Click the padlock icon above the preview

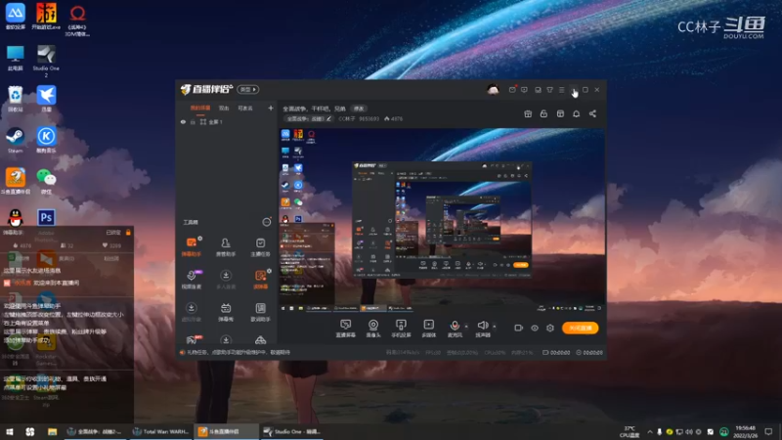(543, 113)
